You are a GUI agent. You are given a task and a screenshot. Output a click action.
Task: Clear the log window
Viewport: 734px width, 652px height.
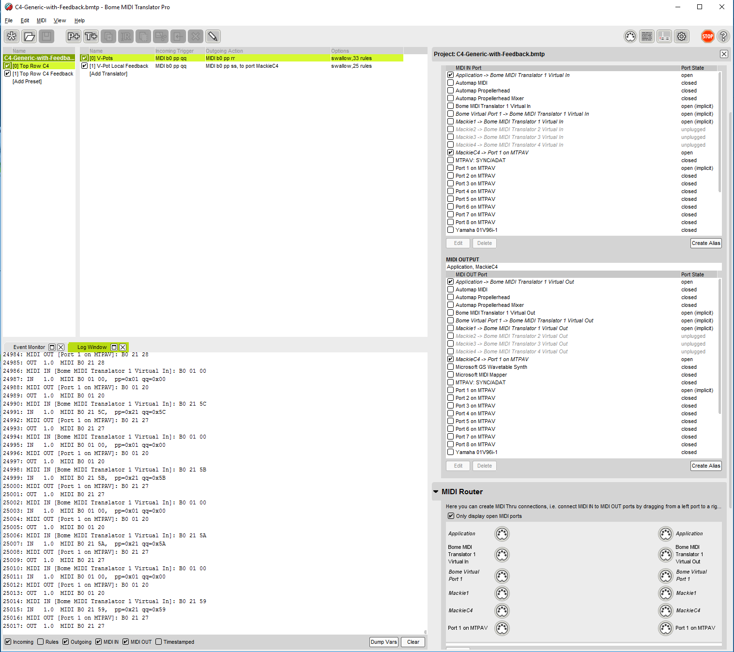click(x=413, y=642)
